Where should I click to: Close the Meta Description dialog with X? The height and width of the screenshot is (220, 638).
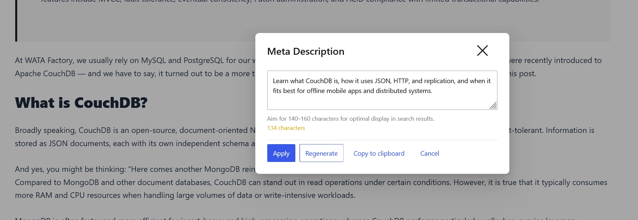pyautogui.click(x=482, y=51)
